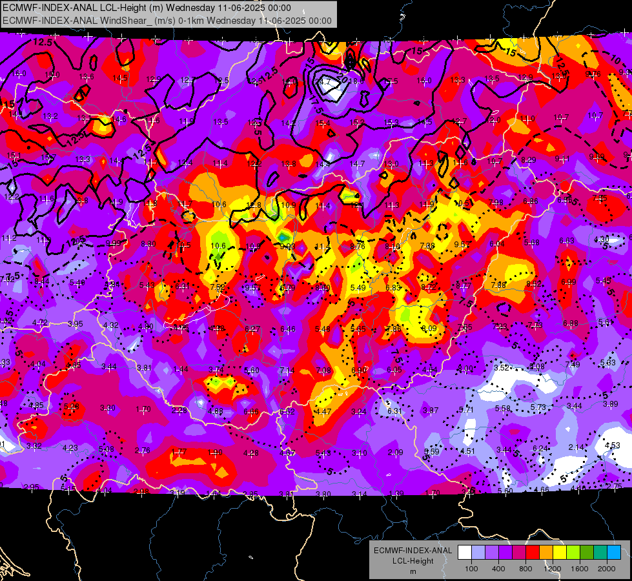Click the 6.27 grid point value
632x581 pixels.
pyautogui.click(x=252, y=329)
